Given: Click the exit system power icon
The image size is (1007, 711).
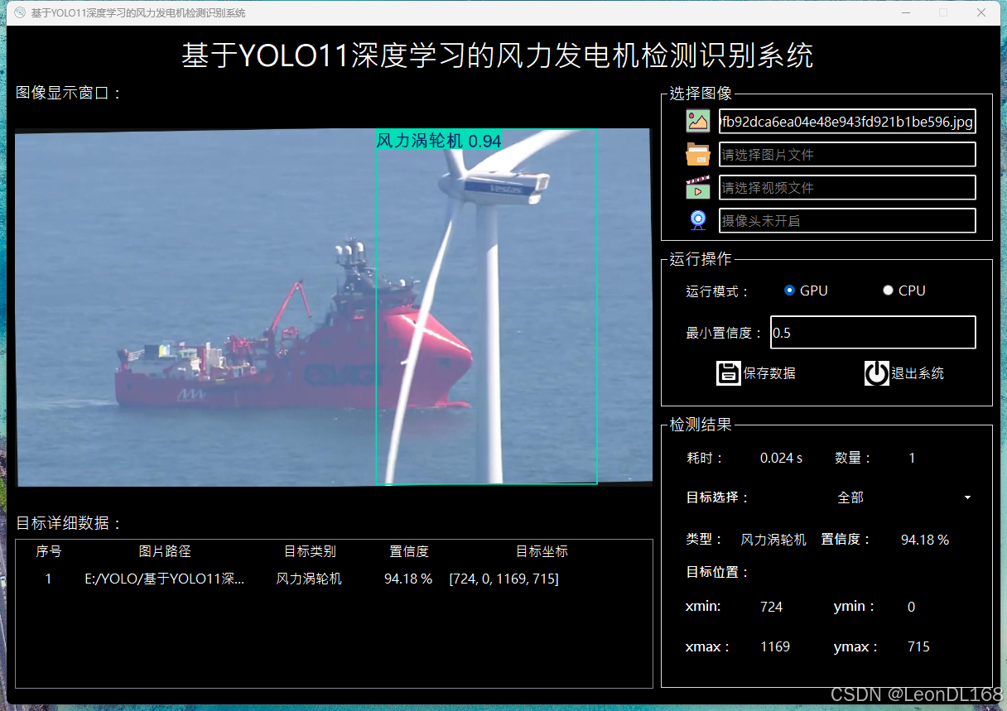Looking at the screenshot, I should pos(876,372).
